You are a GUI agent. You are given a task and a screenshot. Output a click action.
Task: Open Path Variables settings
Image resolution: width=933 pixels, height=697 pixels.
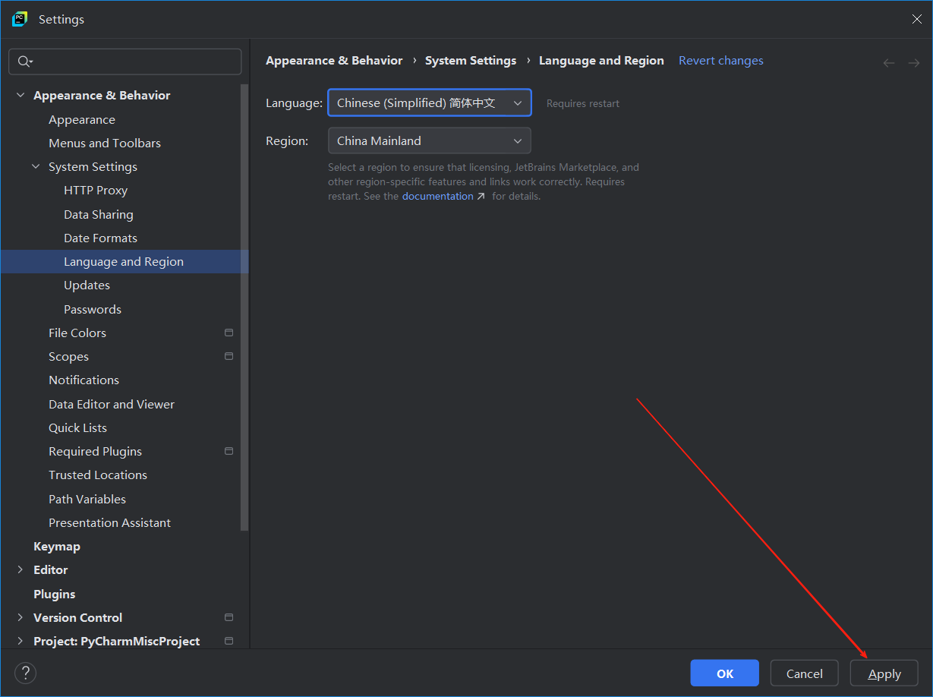click(87, 499)
